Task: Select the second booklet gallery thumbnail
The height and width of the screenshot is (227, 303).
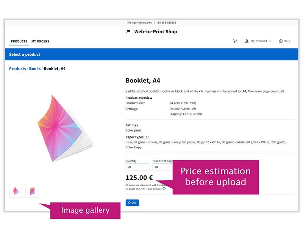Action: pos(32,191)
